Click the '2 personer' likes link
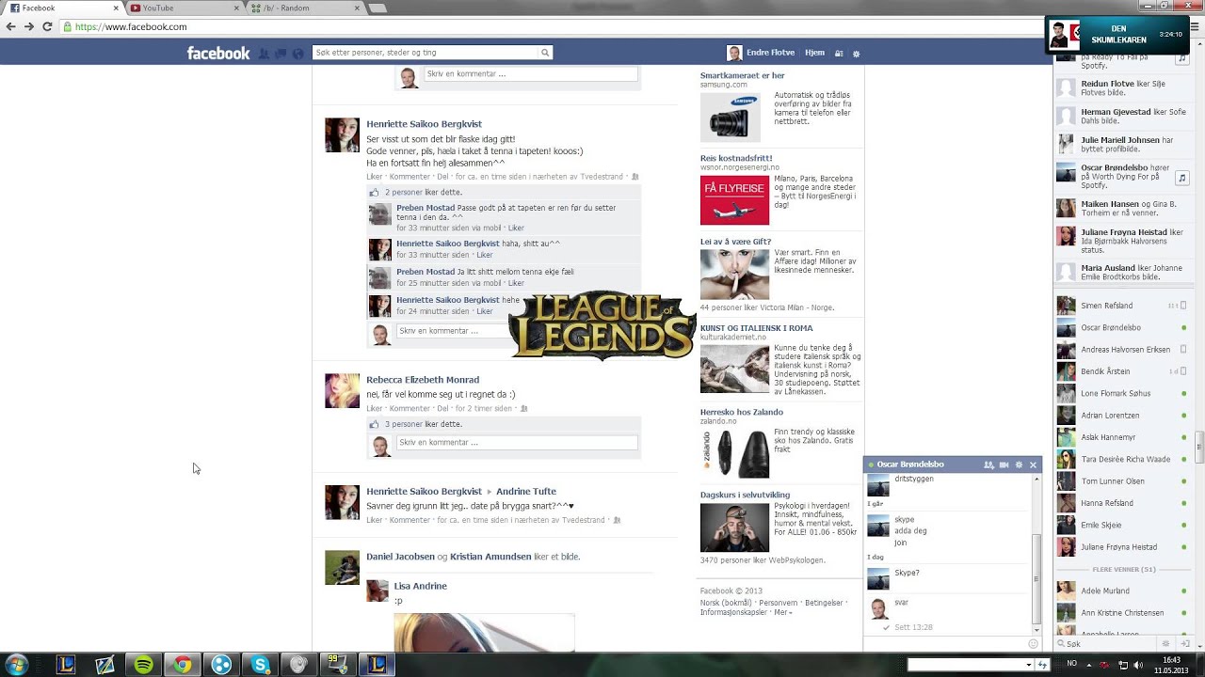 point(404,192)
